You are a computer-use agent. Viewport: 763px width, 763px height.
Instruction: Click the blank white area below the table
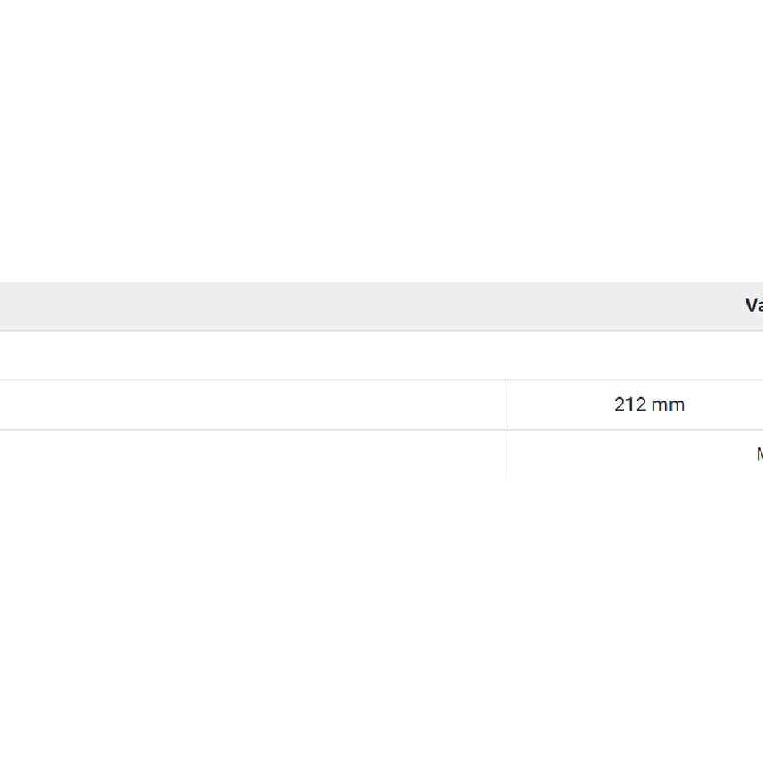381,620
